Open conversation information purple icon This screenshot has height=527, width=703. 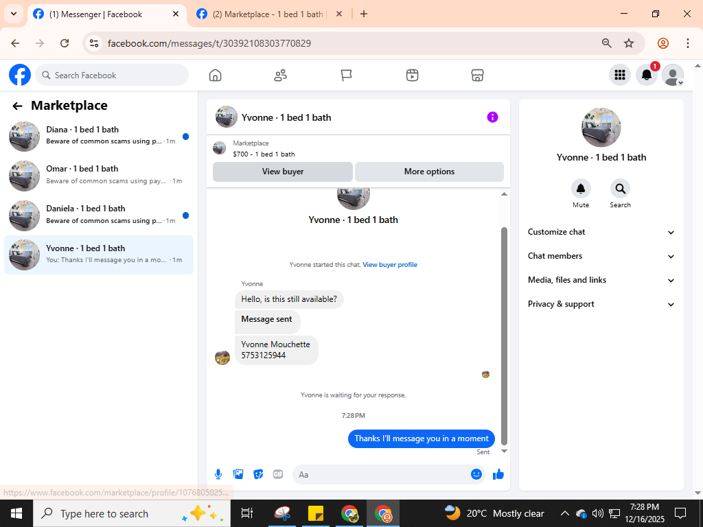pyautogui.click(x=492, y=117)
